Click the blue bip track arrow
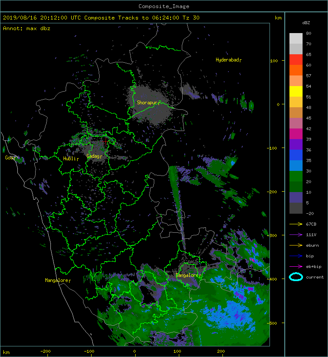328x357 pixels. coord(296,256)
